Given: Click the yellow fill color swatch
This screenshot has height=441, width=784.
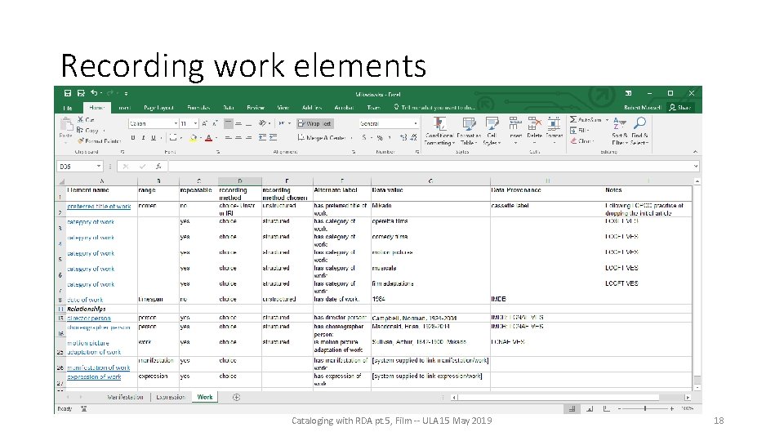Looking at the screenshot, I should click(194, 137).
